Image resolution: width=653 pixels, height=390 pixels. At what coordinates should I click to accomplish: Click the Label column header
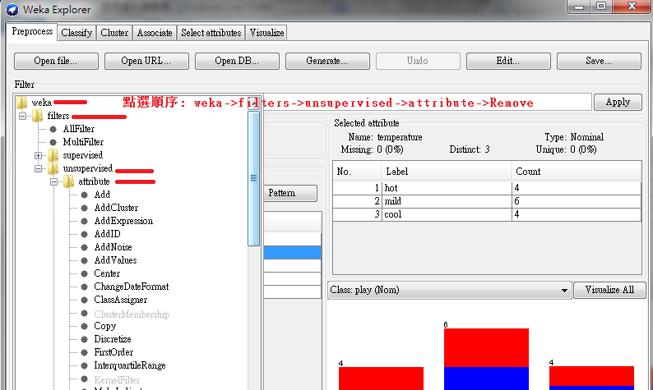[447, 172]
